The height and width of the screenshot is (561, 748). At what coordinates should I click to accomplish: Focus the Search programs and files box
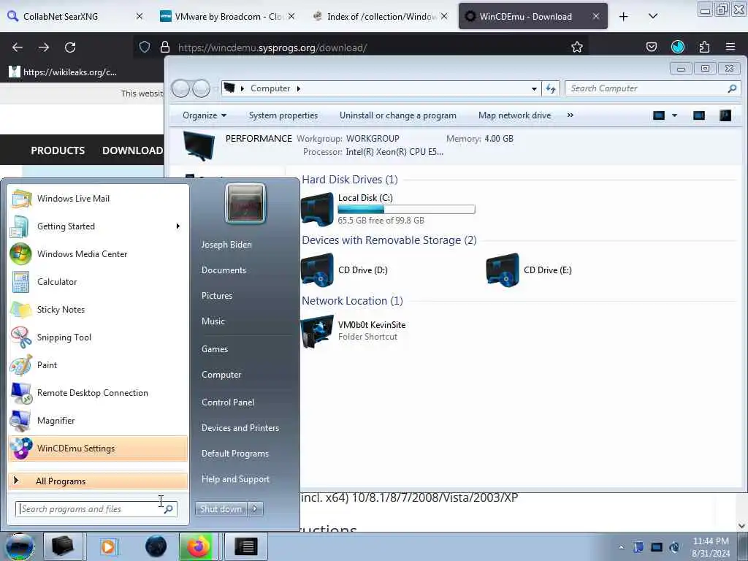click(96, 509)
